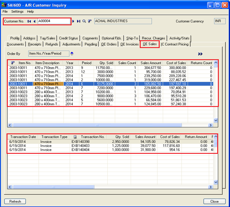
Task: Switch to the OE Invoices tab
Action: (x=129, y=44)
